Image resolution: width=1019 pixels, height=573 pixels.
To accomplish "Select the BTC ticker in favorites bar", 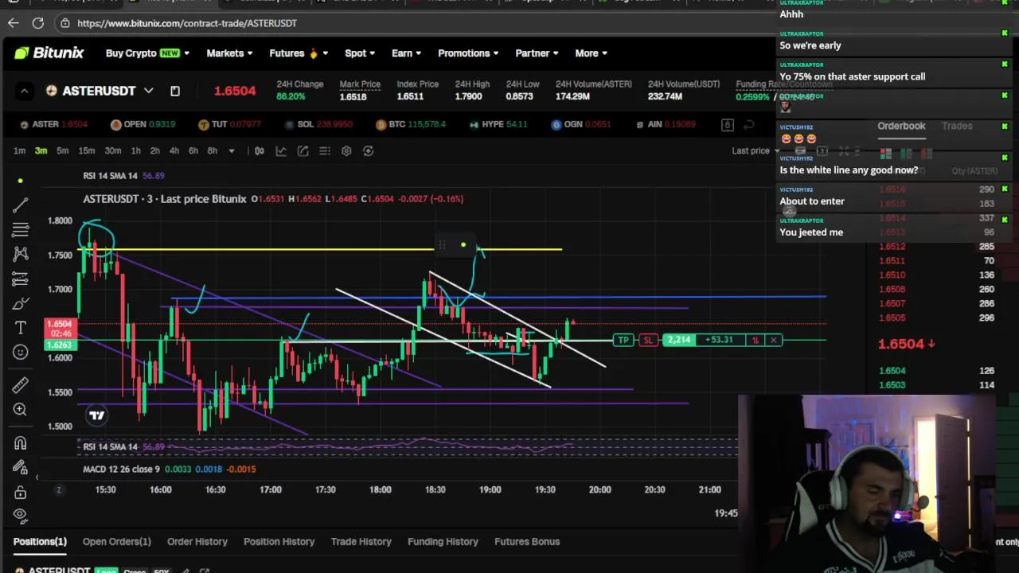I will [x=410, y=124].
